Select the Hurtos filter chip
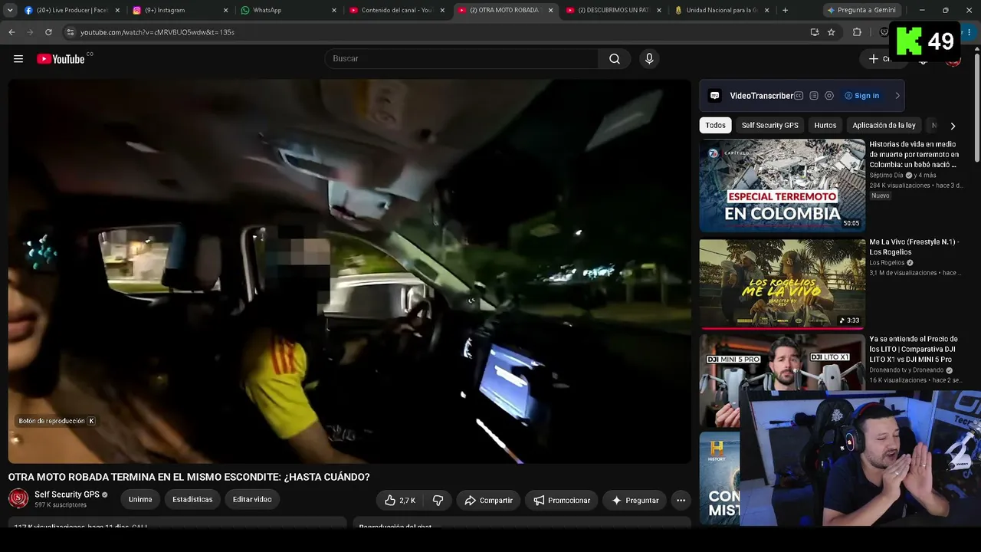This screenshot has width=981, height=552. [x=825, y=125]
